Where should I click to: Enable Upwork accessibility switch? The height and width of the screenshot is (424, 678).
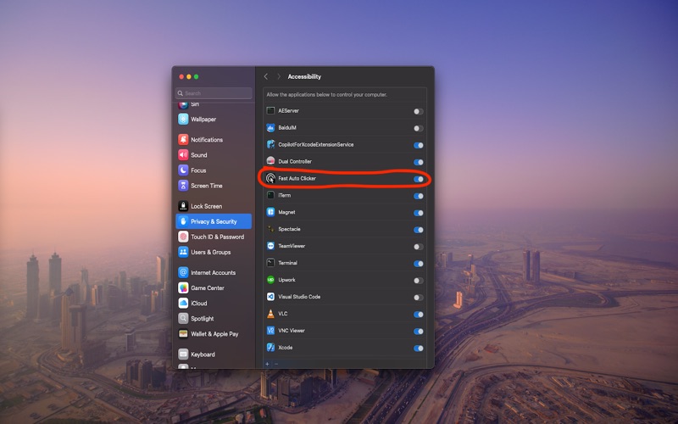coord(418,280)
